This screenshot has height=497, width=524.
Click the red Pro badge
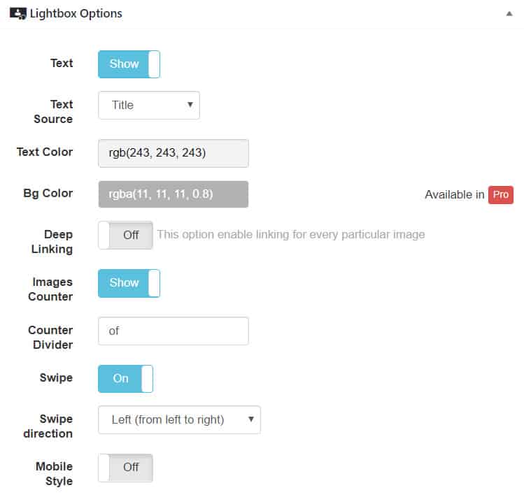point(501,195)
